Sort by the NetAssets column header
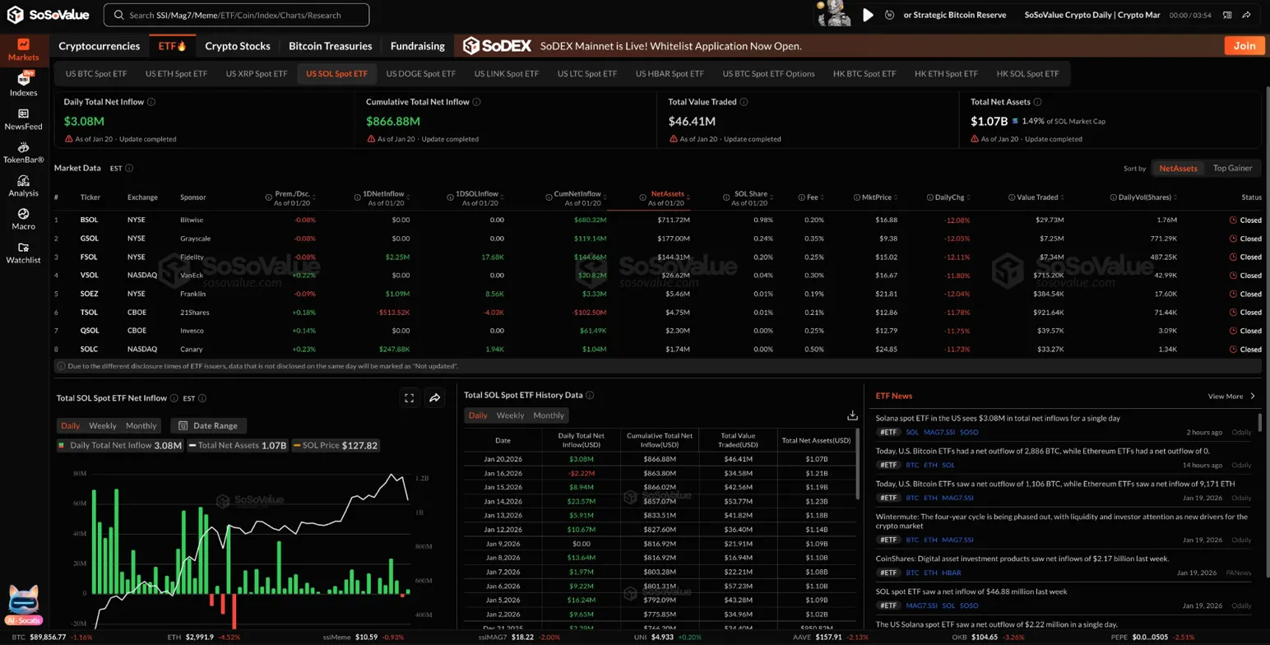The width and height of the screenshot is (1270, 645). pyautogui.click(x=665, y=194)
